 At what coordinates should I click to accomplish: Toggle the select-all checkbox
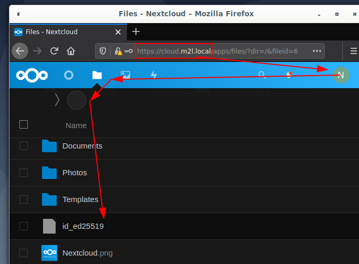pos(24,124)
